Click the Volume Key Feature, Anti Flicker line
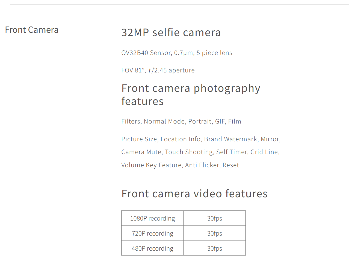The image size is (352, 261). coord(180,165)
